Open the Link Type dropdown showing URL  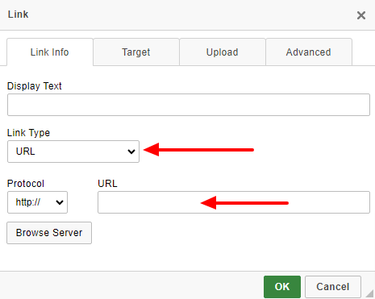pos(73,152)
